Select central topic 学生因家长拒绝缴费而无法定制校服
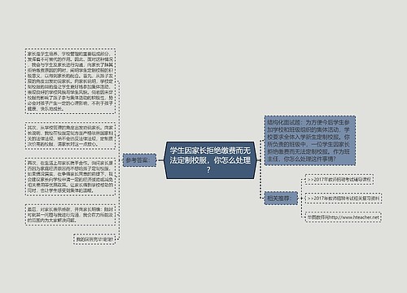This screenshot has width=407, height=293. click(210, 160)
